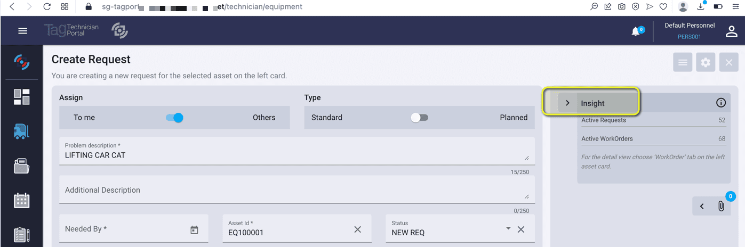The height and width of the screenshot is (247, 745).
Task: Click the 'To me' assign label
Action: coord(84,118)
